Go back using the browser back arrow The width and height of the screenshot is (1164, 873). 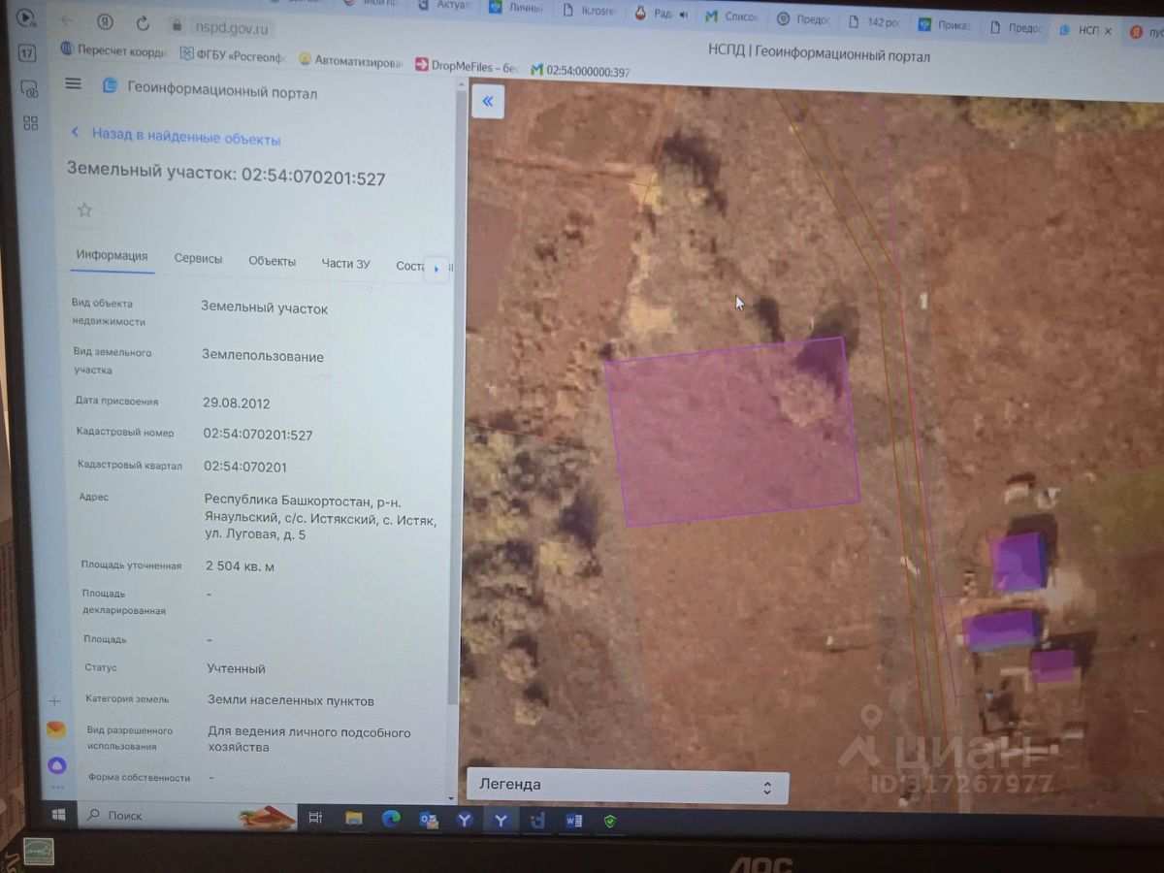(x=67, y=20)
